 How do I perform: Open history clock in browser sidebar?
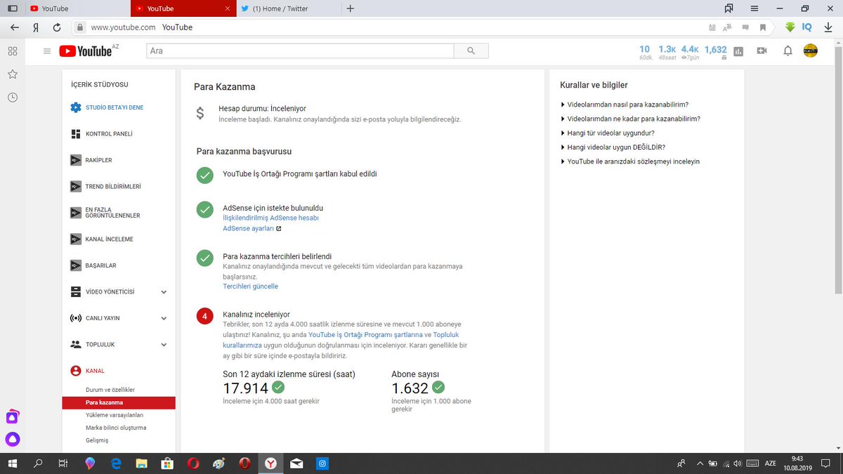click(12, 97)
